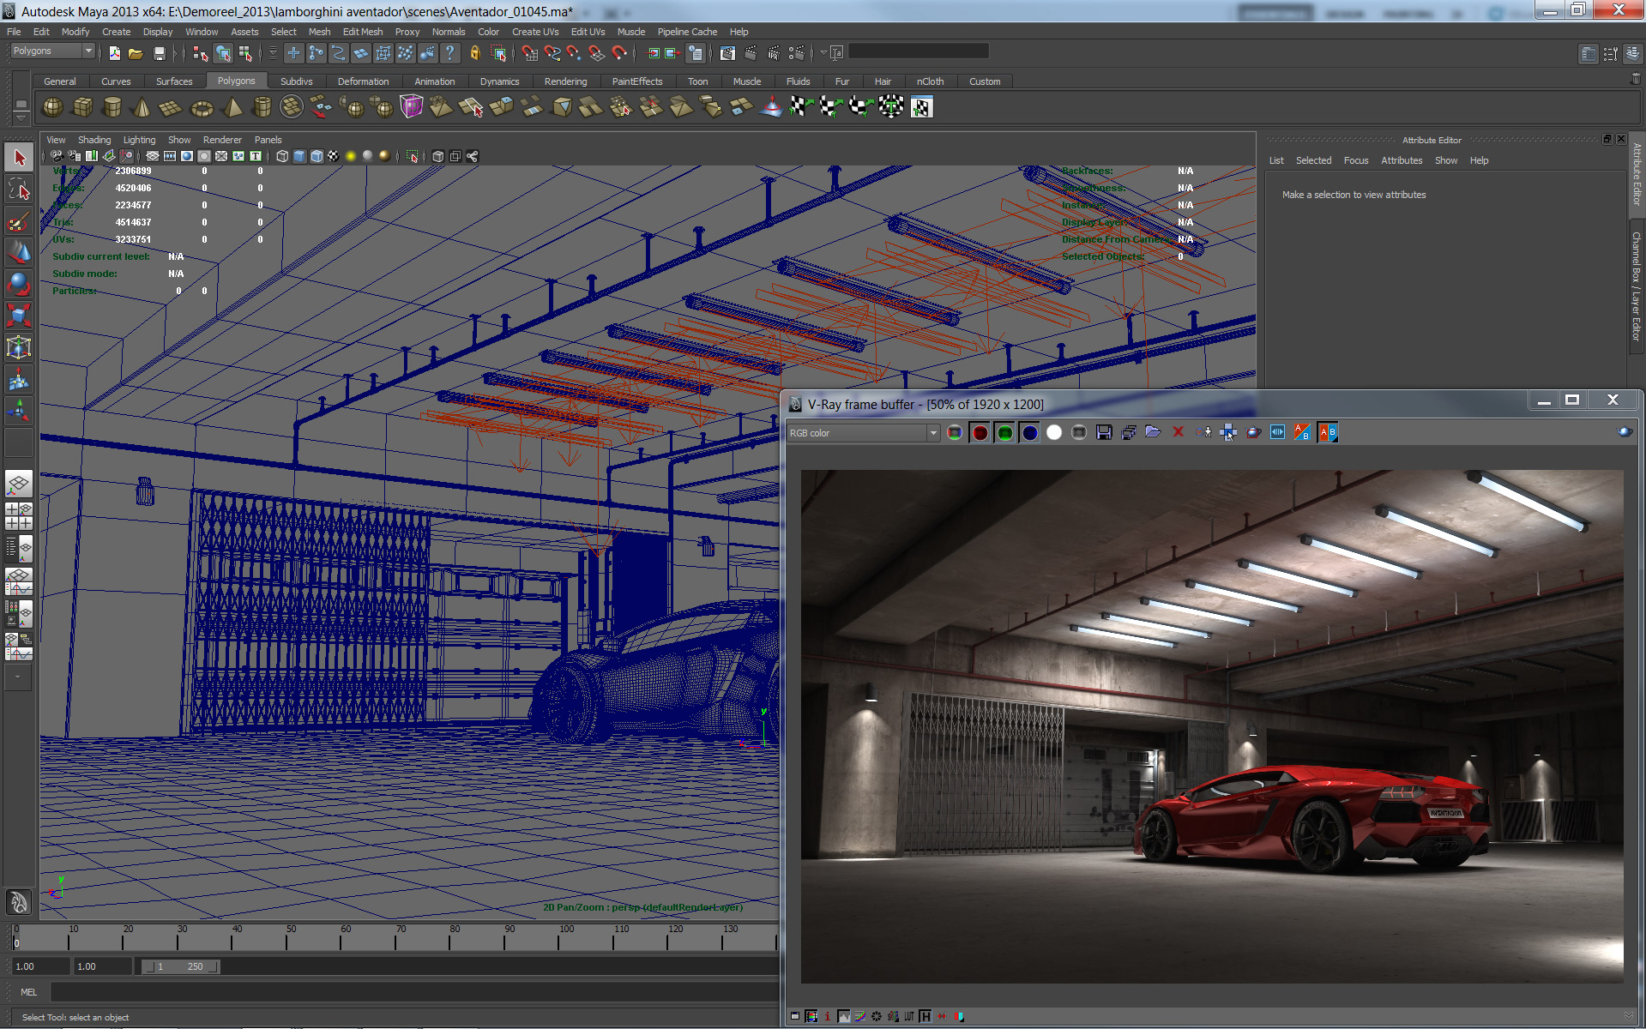Click Save image icon in V-Ray frame buffer
This screenshot has width=1646, height=1029.
(1104, 432)
